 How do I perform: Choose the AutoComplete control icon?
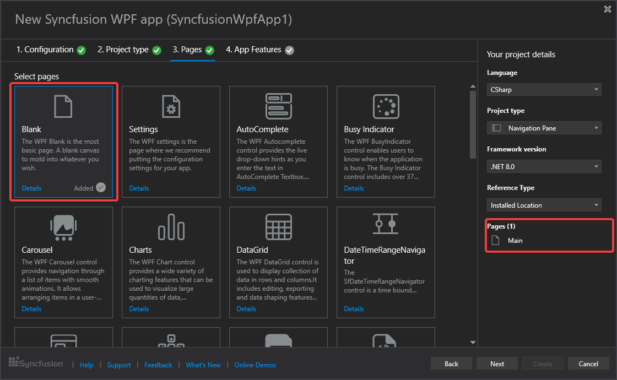[x=278, y=106]
